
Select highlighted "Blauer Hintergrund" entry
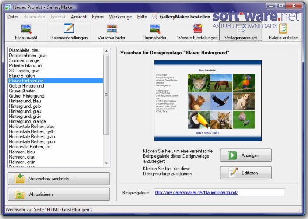click(x=56, y=81)
